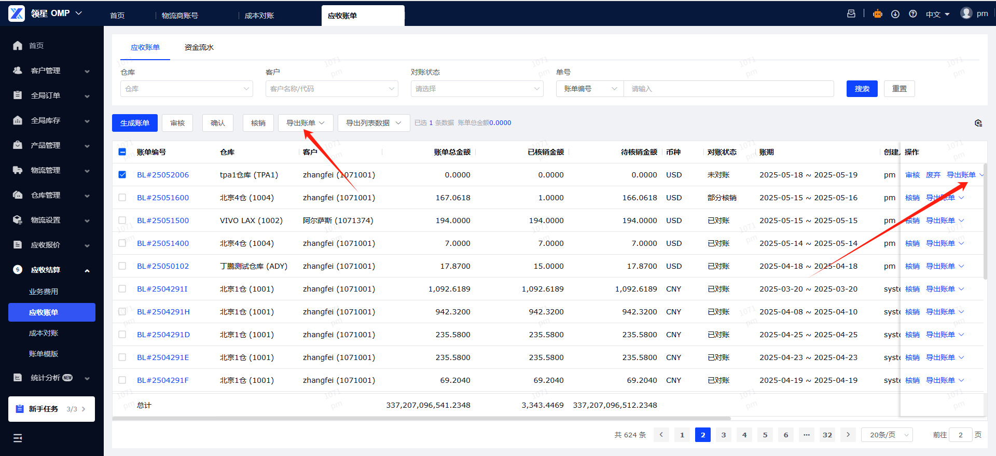
Task: Click the 重置 button
Action: click(x=900, y=89)
